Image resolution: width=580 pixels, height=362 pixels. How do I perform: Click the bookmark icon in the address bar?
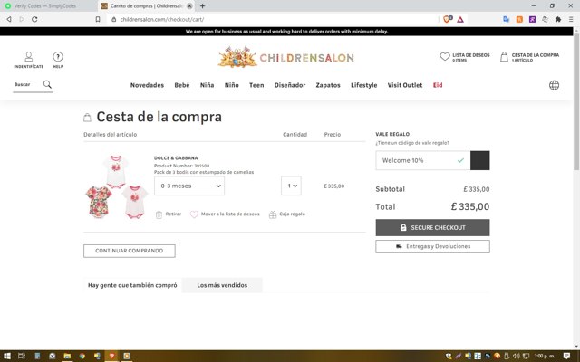98,19
